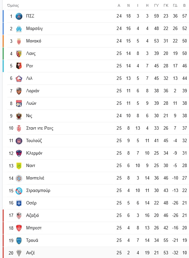
Task: Click the Μπρεστ points value 20
Action: click(184, 228)
